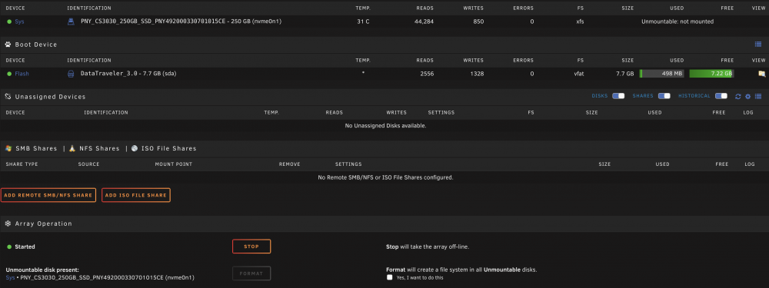Toggle the Historical switch

[x=721, y=96]
